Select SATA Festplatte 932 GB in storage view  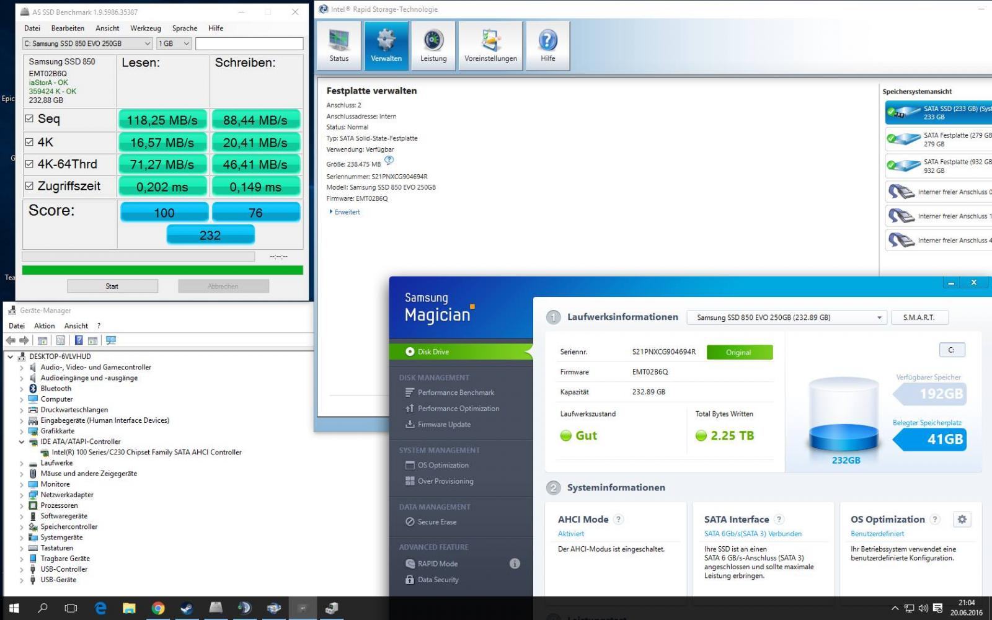(939, 166)
